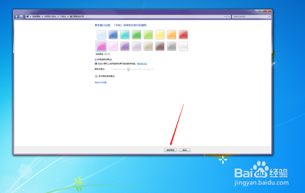Click the 取消 button
This screenshot has height=193, width=305.
(x=185, y=150)
